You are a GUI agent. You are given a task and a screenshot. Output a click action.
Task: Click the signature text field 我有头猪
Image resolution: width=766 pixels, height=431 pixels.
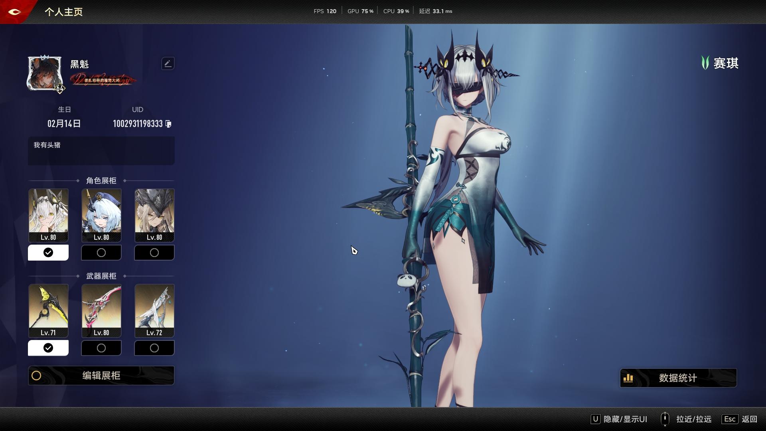pyautogui.click(x=101, y=151)
